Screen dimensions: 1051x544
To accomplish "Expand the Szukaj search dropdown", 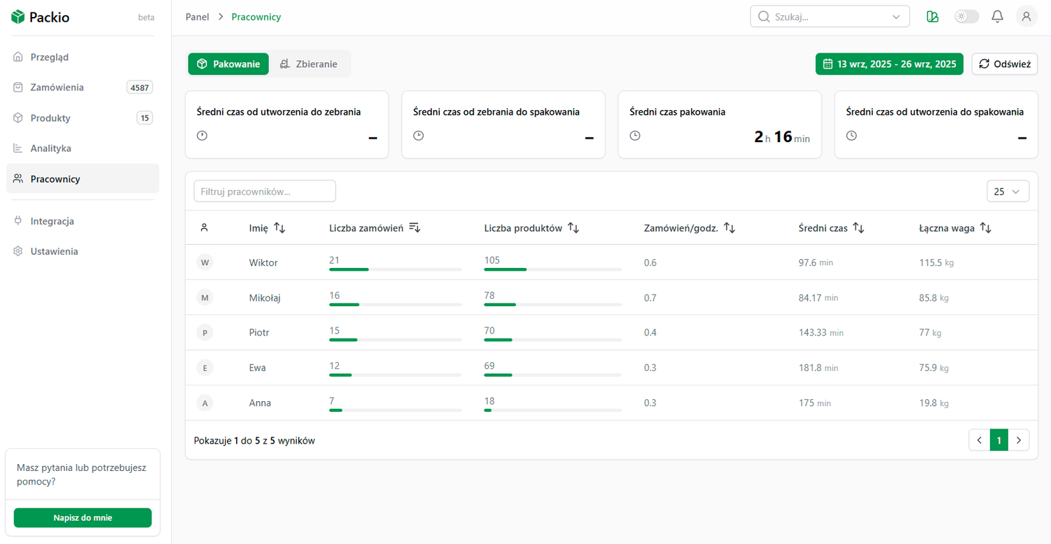I will [x=896, y=17].
